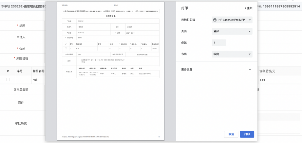Click the 分部 field label
Viewport: 302px width, 143px height.
pyautogui.click(x=22, y=49)
